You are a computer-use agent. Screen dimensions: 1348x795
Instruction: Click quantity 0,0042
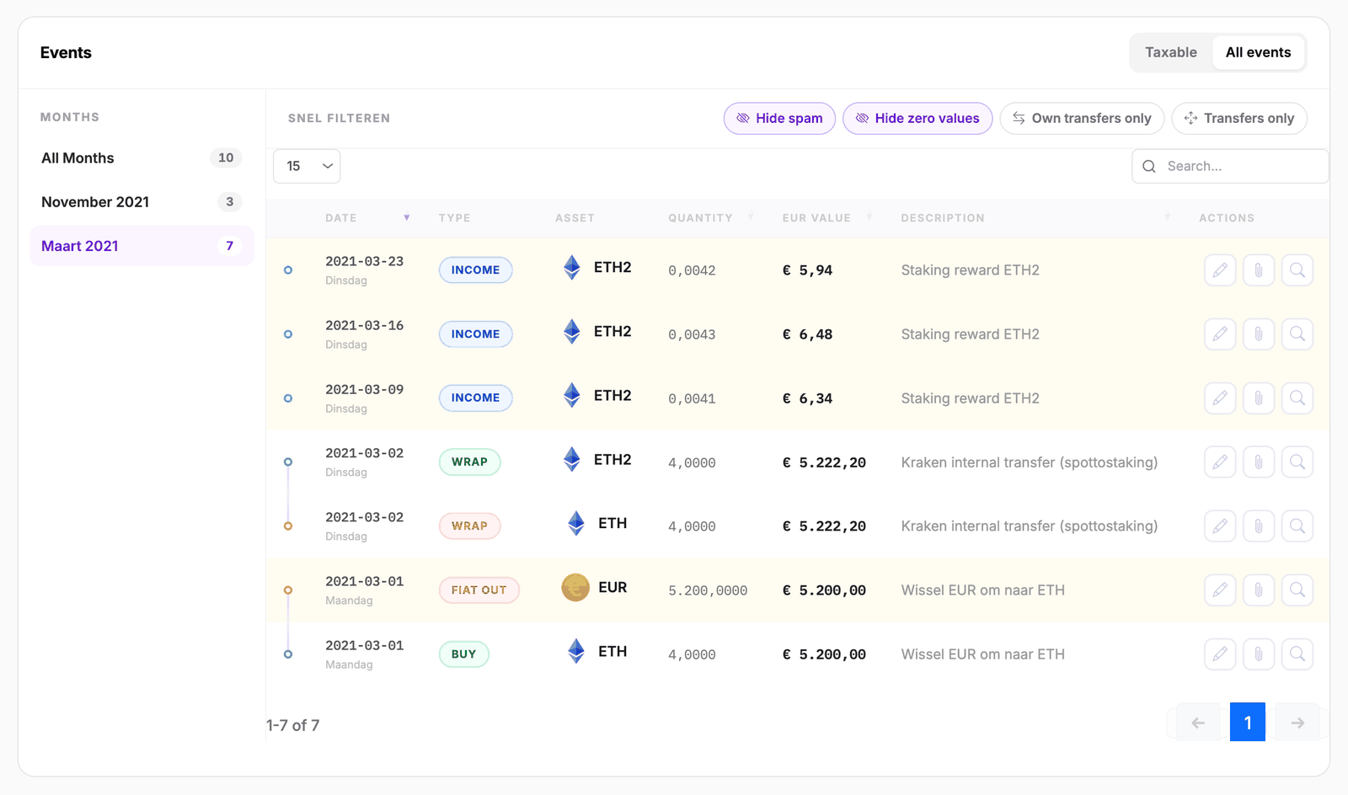point(692,271)
